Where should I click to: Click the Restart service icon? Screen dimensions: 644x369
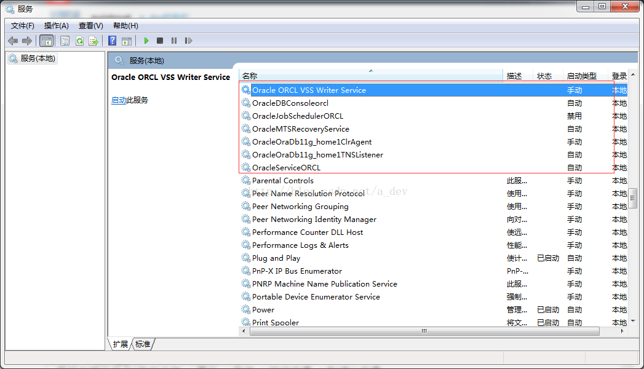[x=188, y=41]
